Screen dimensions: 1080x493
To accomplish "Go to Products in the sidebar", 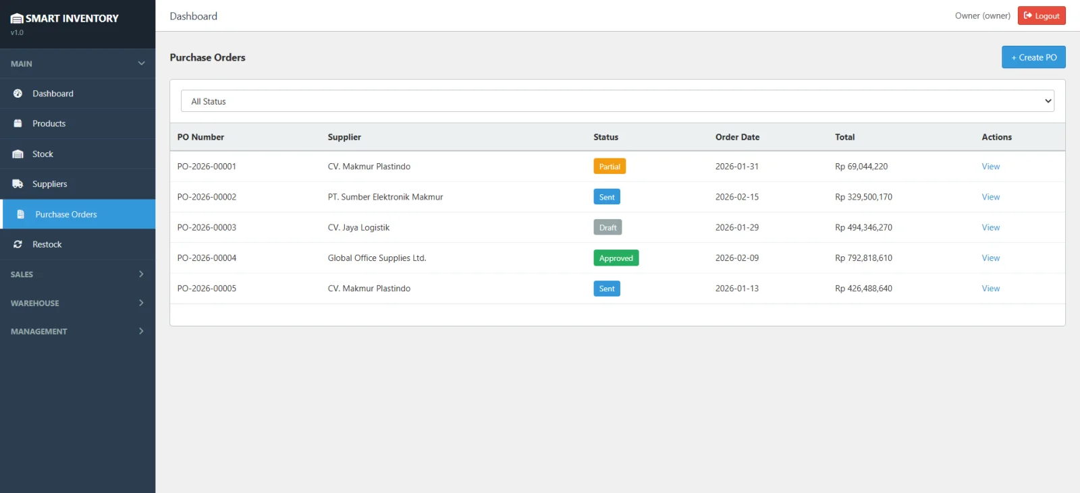I will tap(49, 123).
